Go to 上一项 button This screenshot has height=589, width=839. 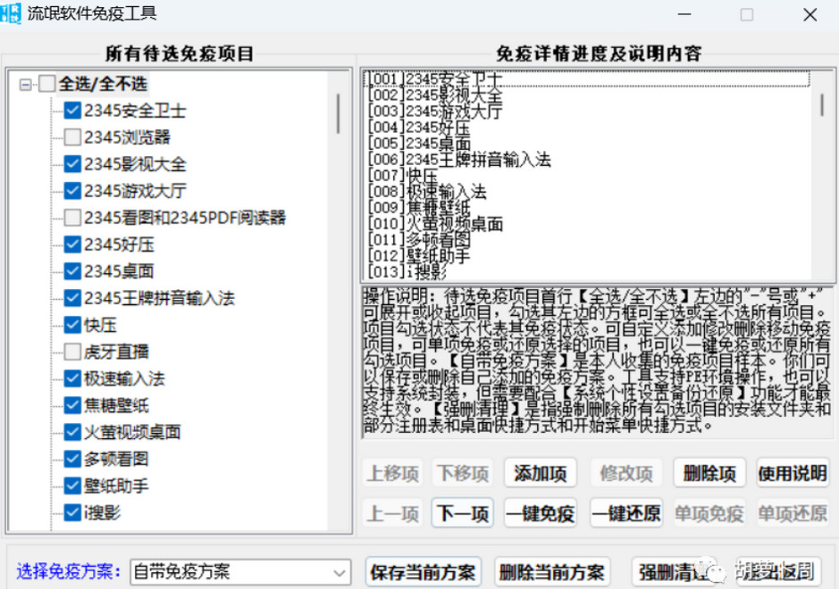click(393, 514)
